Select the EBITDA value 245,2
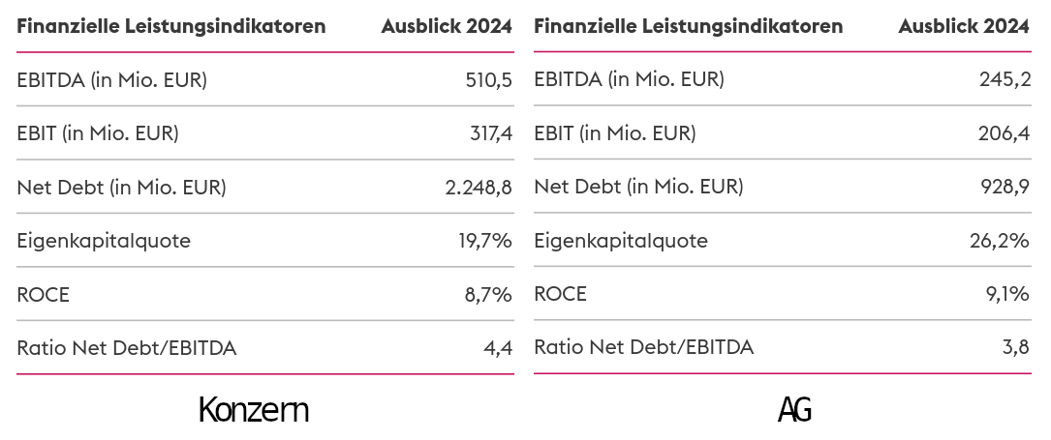 1005,80
